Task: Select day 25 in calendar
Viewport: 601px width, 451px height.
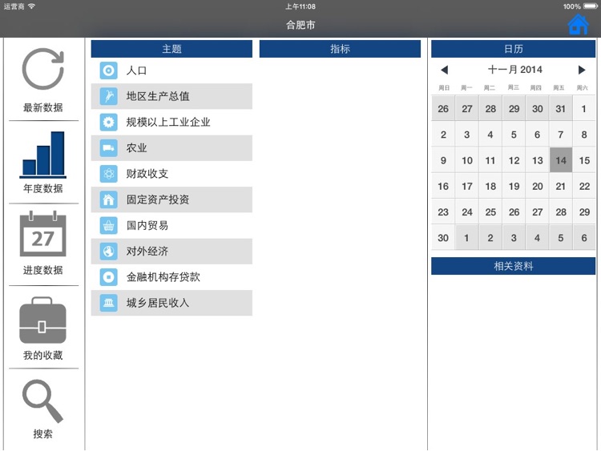Action: [490, 212]
